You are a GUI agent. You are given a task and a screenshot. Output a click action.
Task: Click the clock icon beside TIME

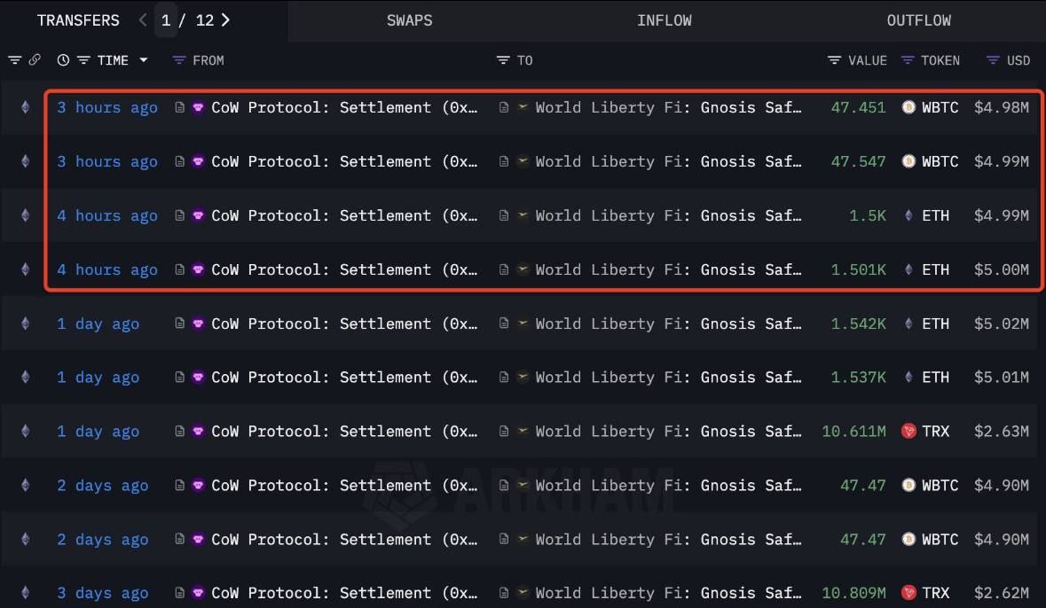(x=63, y=60)
